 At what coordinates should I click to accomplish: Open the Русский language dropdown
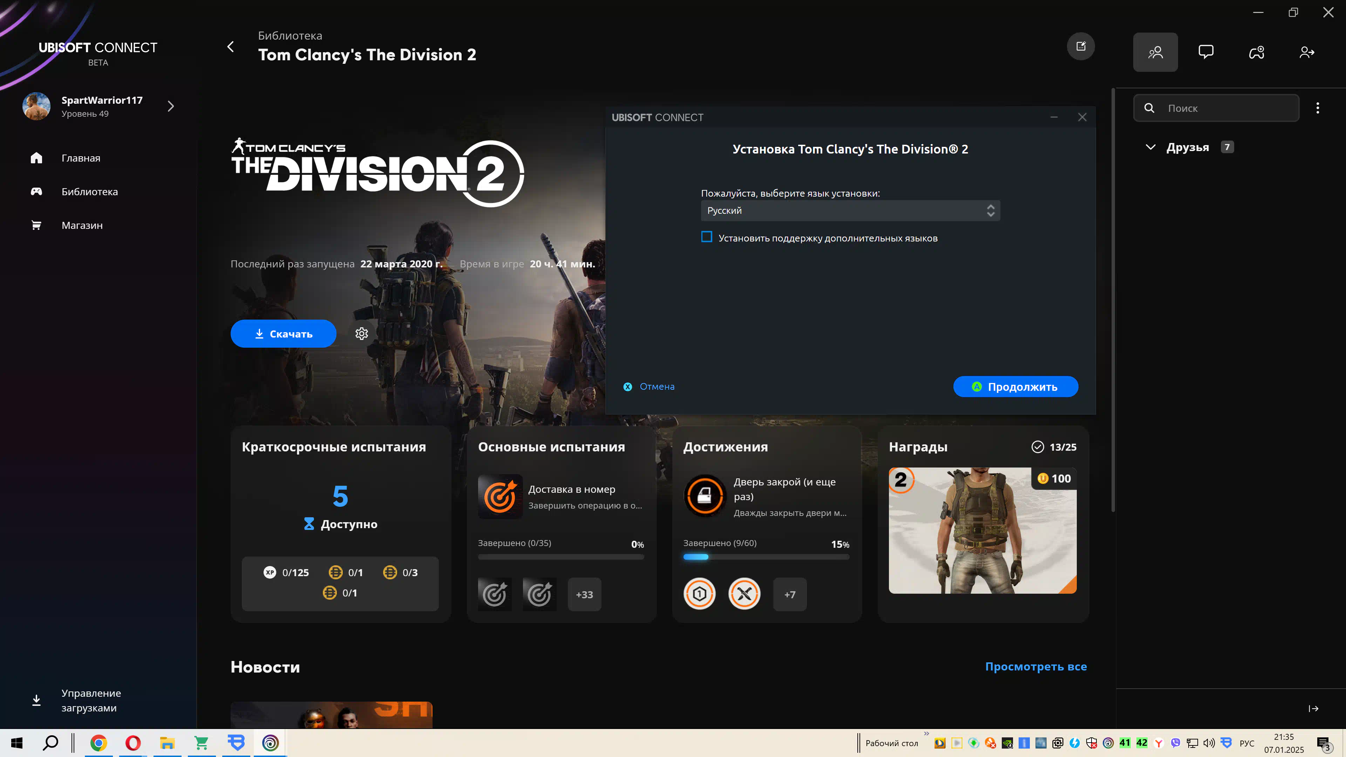pos(850,210)
